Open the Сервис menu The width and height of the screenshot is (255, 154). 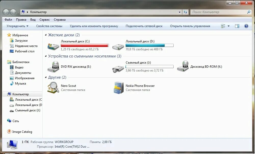[45, 19]
